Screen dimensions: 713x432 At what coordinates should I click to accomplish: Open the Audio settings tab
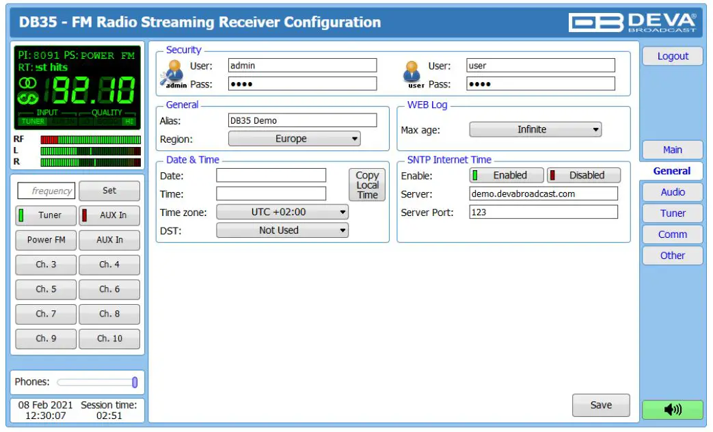pos(672,192)
